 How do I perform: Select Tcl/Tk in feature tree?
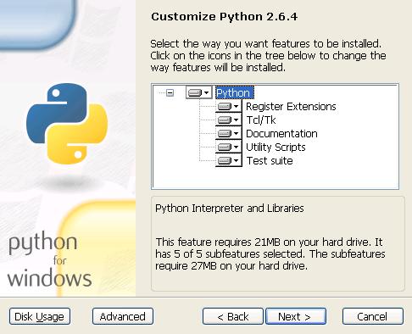click(261, 120)
